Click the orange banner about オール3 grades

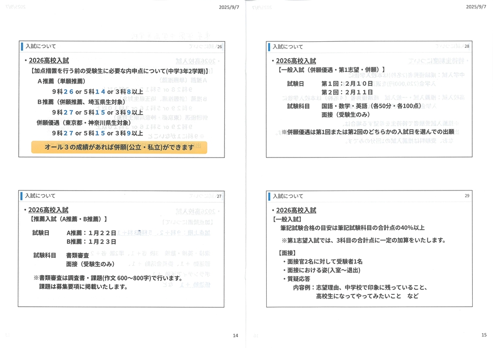(x=119, y=147)
